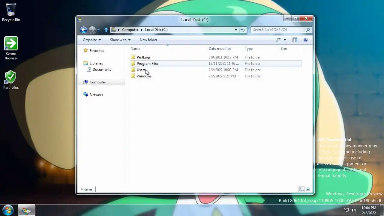
Task: Open the Help button
Action: (306, 40)
